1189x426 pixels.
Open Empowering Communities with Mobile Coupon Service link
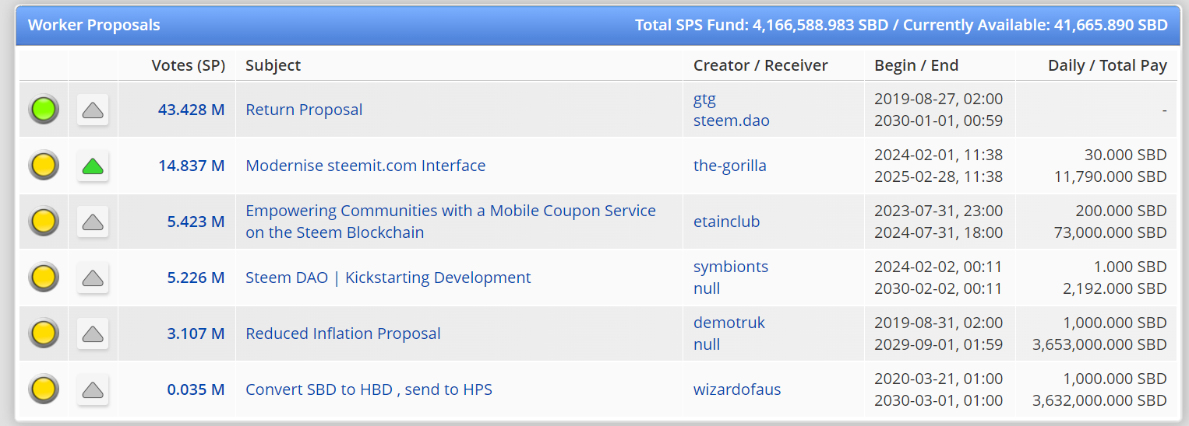[450, 211]
